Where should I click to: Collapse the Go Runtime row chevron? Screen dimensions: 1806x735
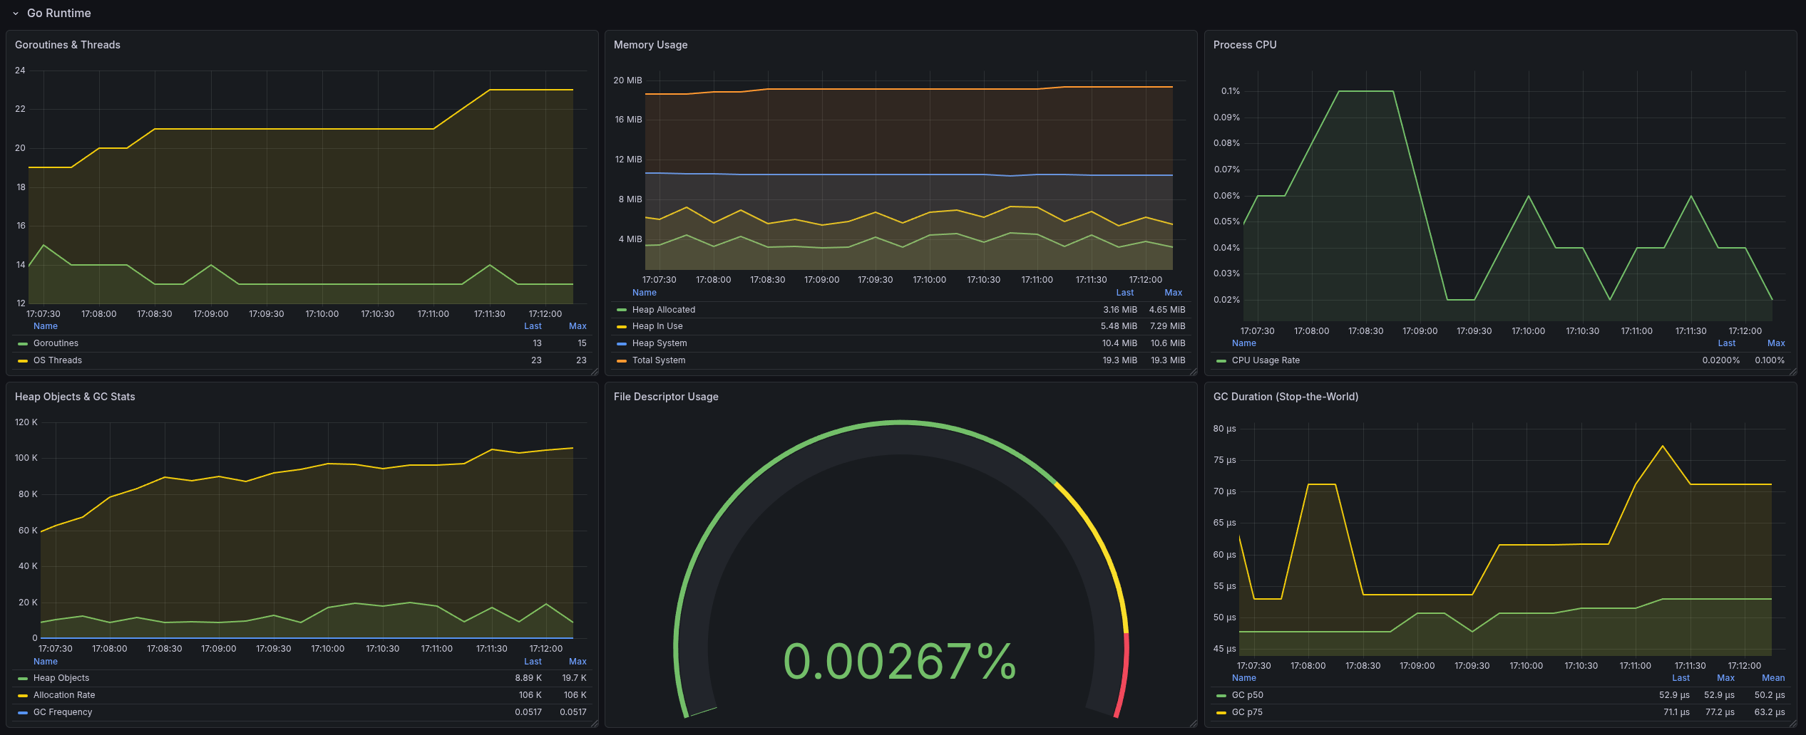coord(16,14)
